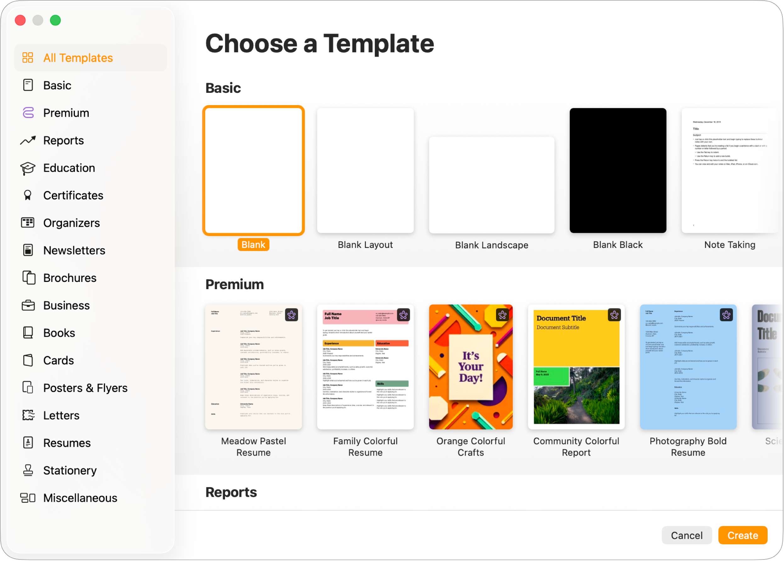
Task: Select the Business briefcase icon
Action: click(28, 306)
